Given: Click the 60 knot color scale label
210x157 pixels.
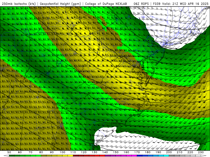Looking at the screenshot, I should 20,152.
